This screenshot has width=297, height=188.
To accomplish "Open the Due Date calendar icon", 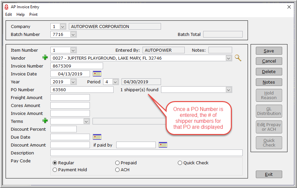I will pos(97,137).
